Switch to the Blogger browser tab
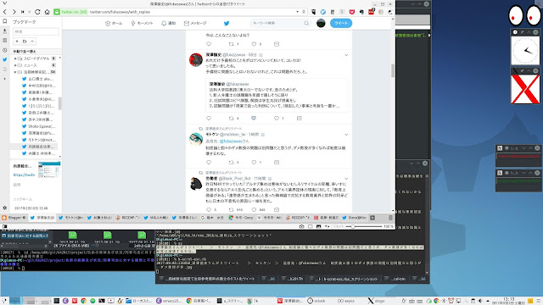543x305 pixels. coord(14,218)
